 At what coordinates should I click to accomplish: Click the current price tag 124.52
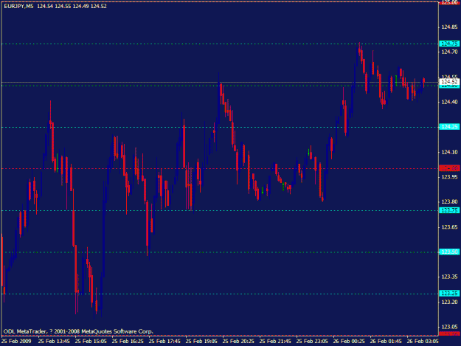click(x=449, y=81)
